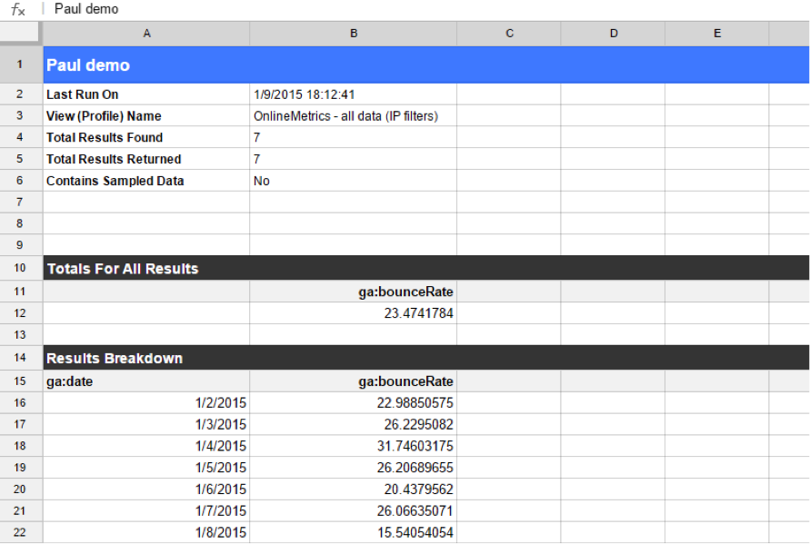Screen dimensions: 810x544
Task: Select row 7 header
Action: point(21,203)
